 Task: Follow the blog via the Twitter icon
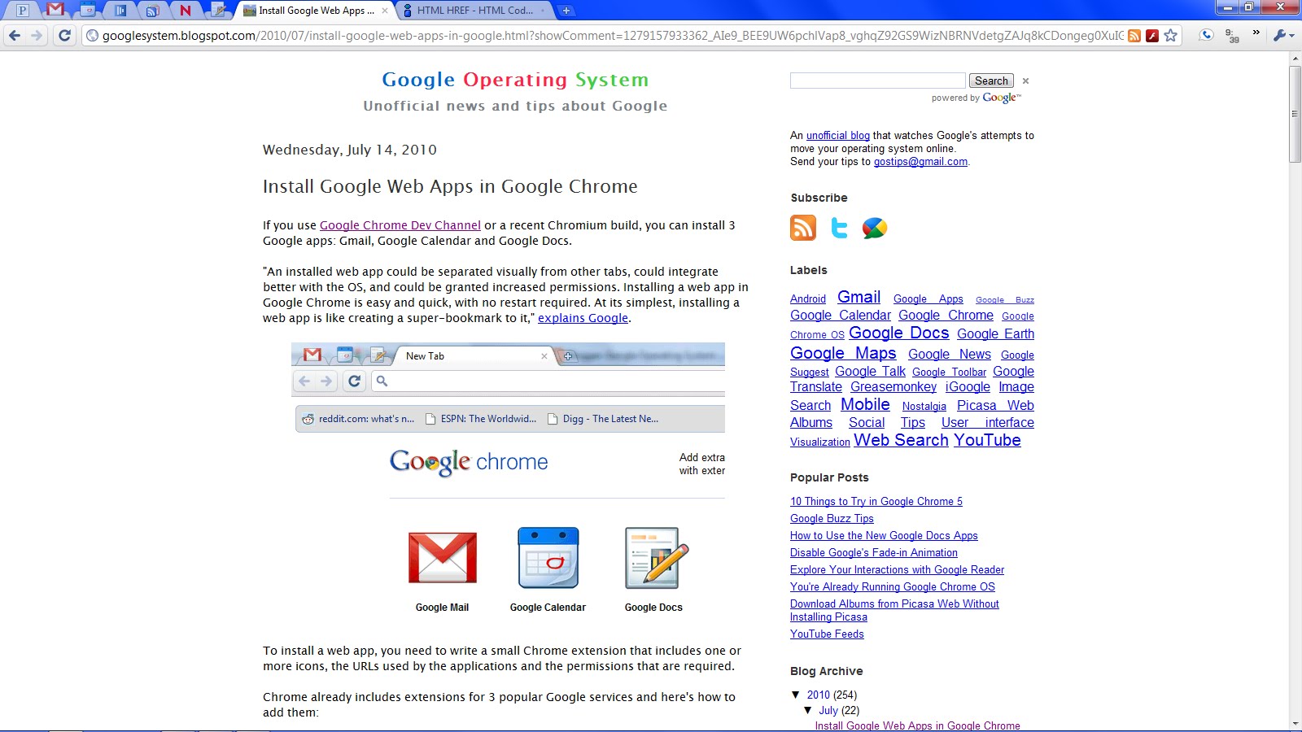839,228
